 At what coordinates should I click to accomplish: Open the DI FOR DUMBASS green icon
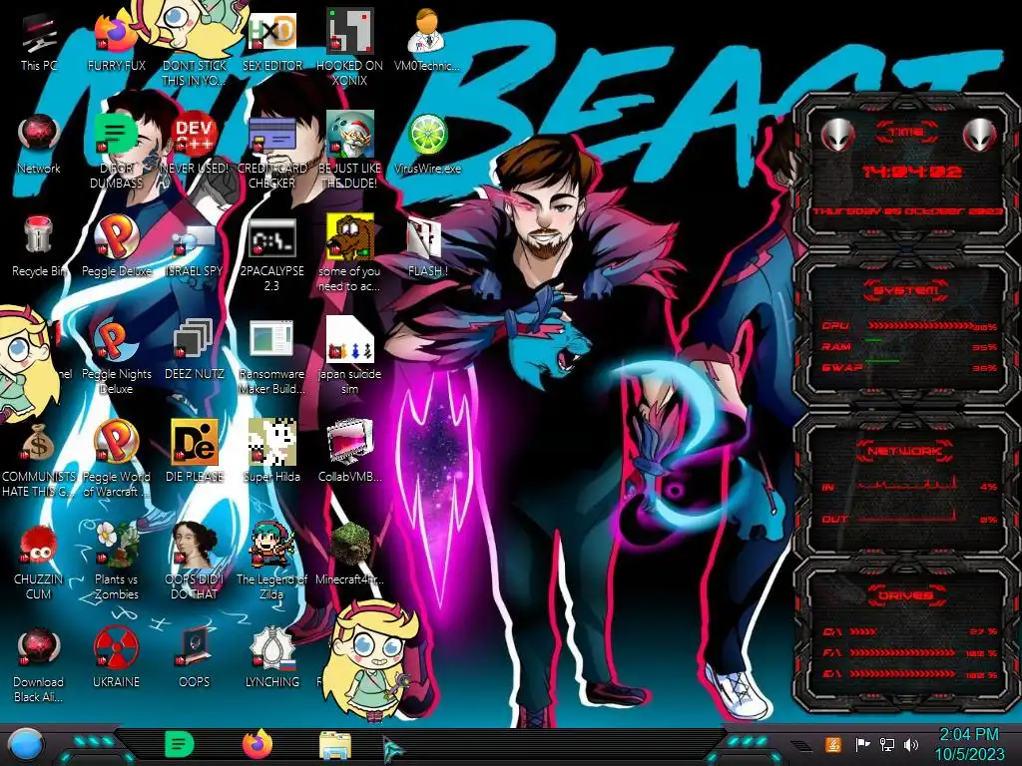pyautogui.click(x=116, y=136)
